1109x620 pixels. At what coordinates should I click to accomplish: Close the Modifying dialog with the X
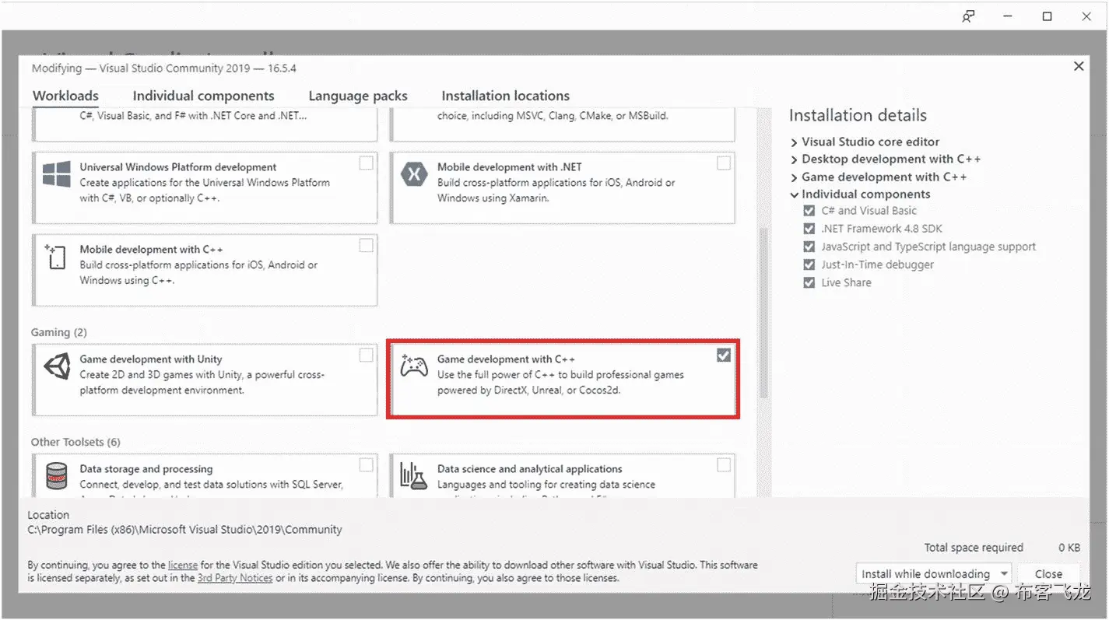click(x=1079, y=67)
